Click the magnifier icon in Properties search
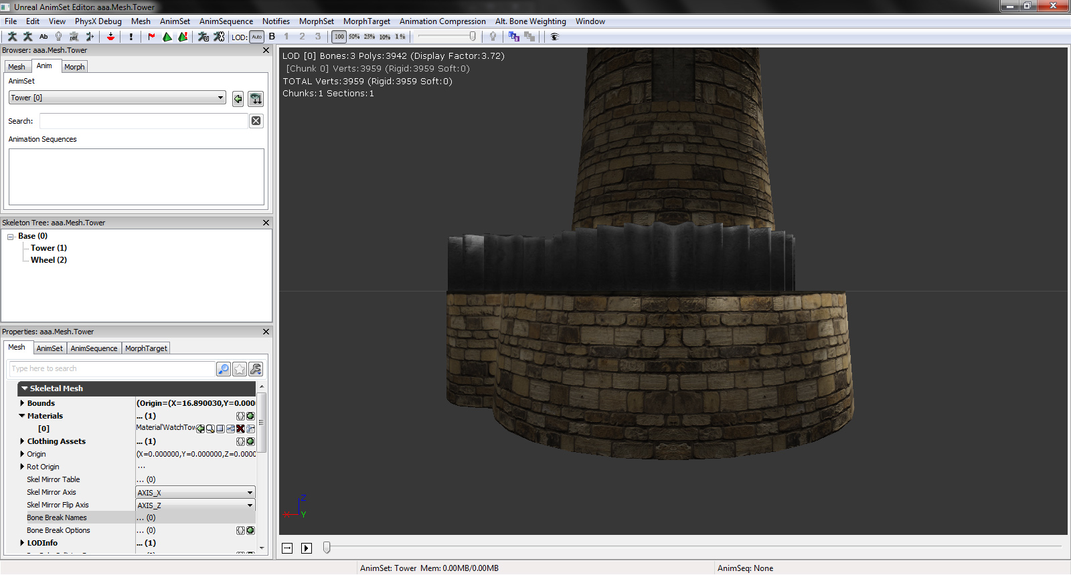 point(224,369)
